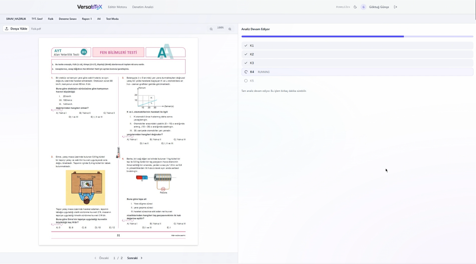Go to previous page with Önceki
476x264 pixels.
(102, 258)
